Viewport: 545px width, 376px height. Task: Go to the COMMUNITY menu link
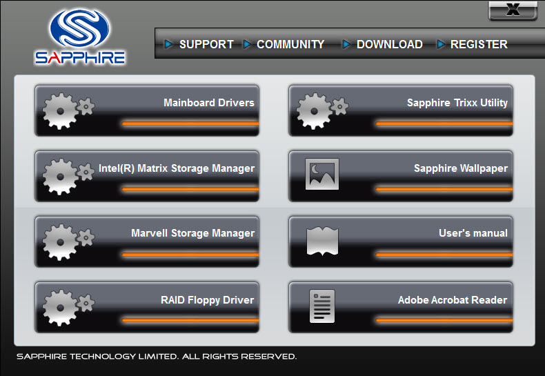coord(290,44)
